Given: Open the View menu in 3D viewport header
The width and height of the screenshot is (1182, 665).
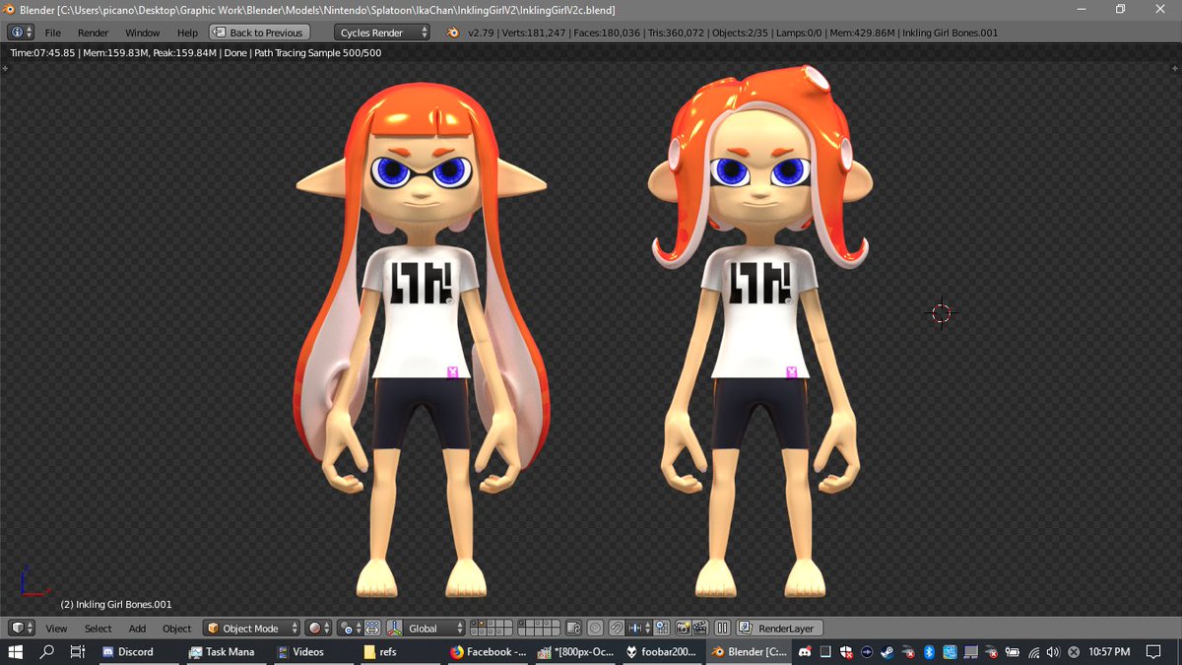Looking at the screenshot, I should pos(56,629).
